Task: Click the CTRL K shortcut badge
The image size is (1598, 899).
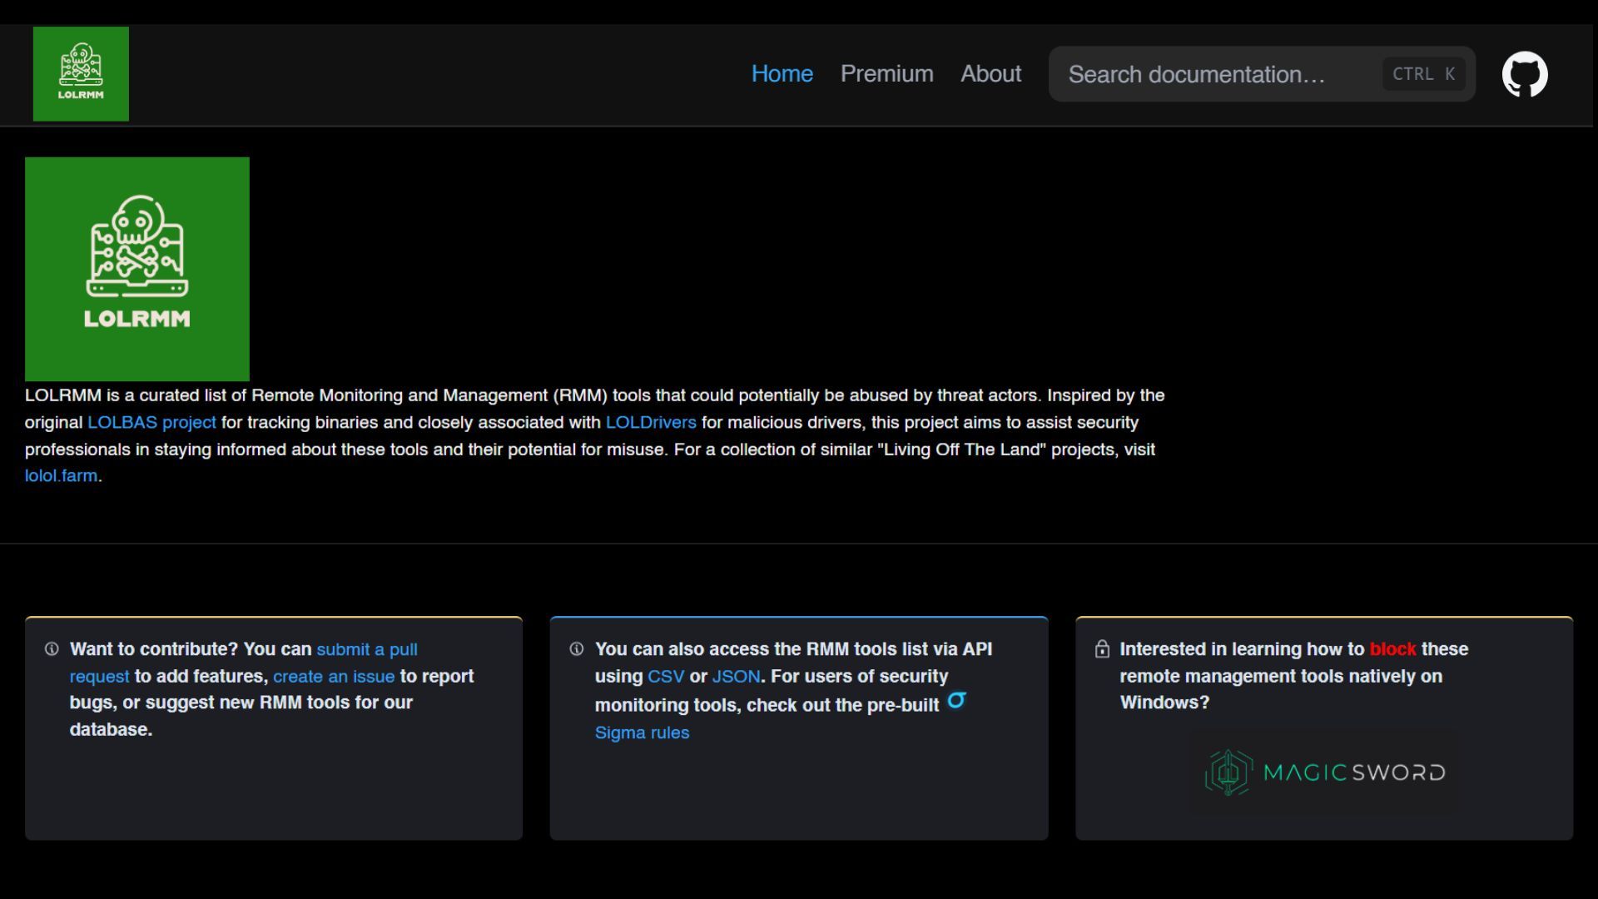Action: pyautogui.click(x=1424, y=74)
